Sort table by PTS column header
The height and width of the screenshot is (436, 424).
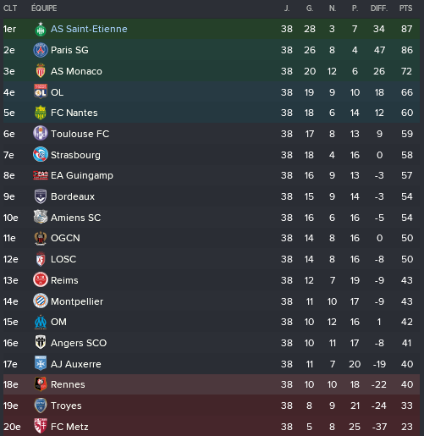pyautogui.click(x=405, y=8)
